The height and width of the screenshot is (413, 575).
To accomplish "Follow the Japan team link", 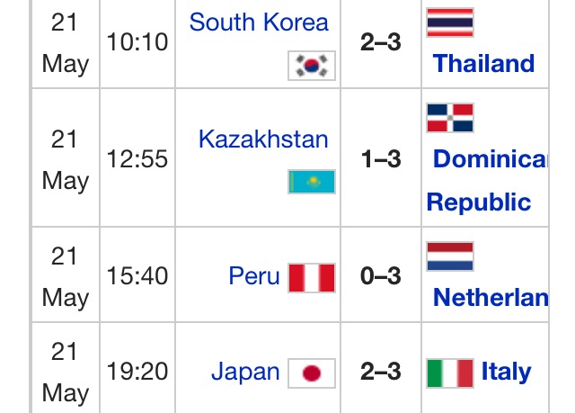I will click(x=245, y=372).
